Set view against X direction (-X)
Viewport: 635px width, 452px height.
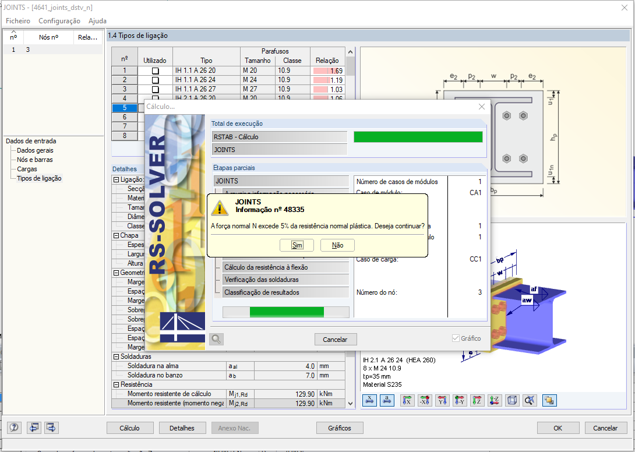[425, 401]
